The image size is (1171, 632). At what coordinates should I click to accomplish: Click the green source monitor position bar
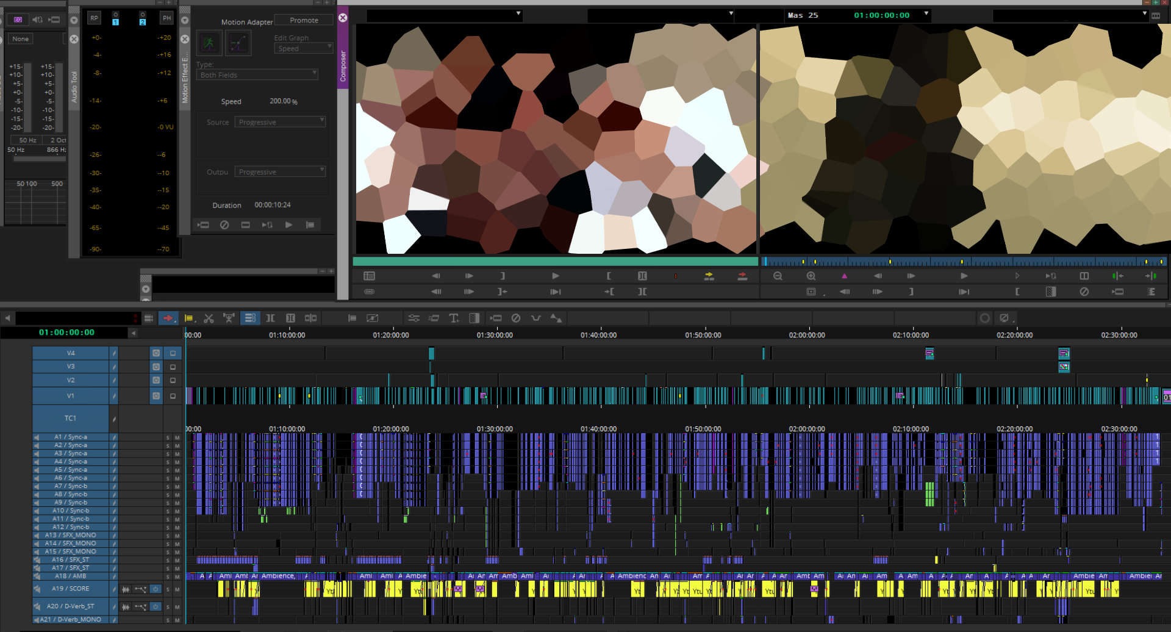pyautogui.click(x=555, y=262)
